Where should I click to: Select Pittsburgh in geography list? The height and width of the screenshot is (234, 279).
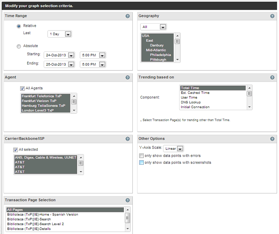coord(157,60)
